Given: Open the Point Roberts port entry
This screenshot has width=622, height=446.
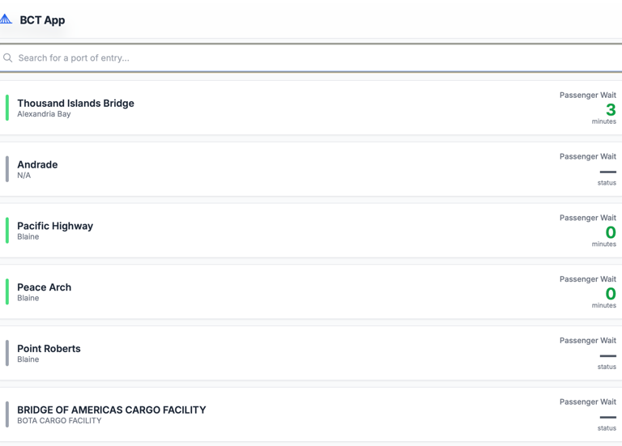Looking at the screenshot, I should [49, 349].
